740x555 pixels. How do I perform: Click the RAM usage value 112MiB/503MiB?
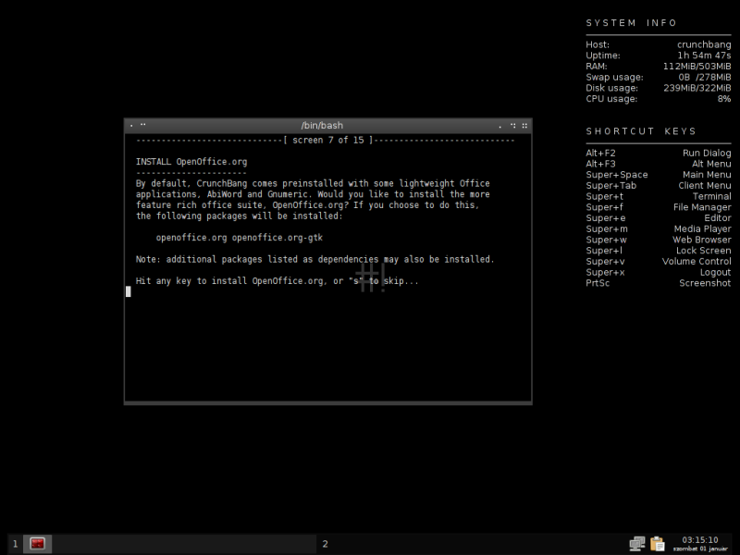coord(697,66)
